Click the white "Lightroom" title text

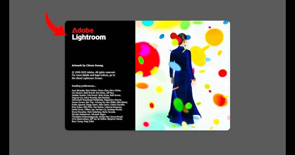[x=89, y=37]
